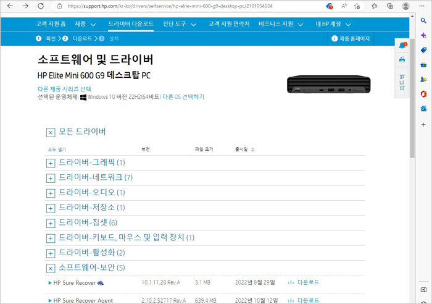Open the browser Settings and more menu
This screenshot has width=432, height=304.
[422, 6]
